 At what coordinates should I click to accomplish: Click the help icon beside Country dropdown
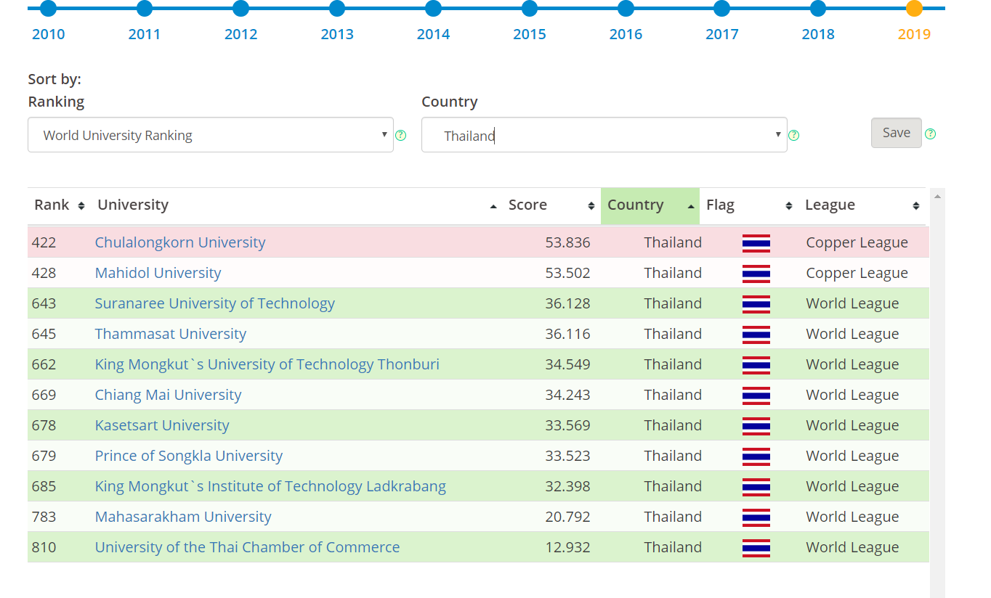794,135
